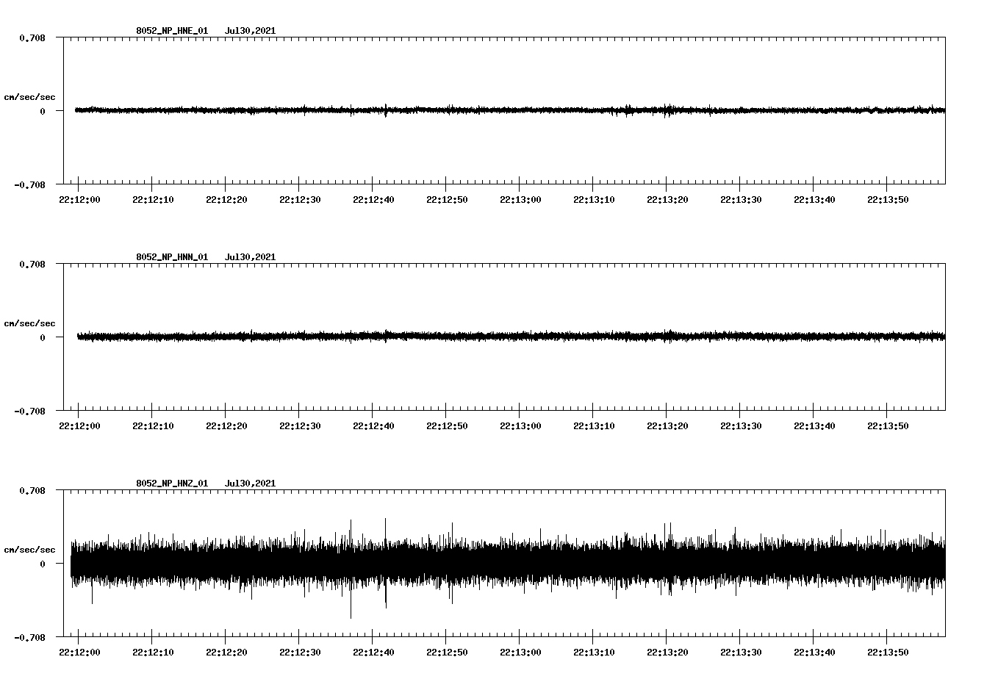Click the cm/sec/sec unit label on middle plot

29,323
